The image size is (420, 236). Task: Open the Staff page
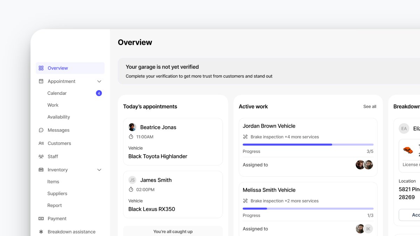[53, 157]
